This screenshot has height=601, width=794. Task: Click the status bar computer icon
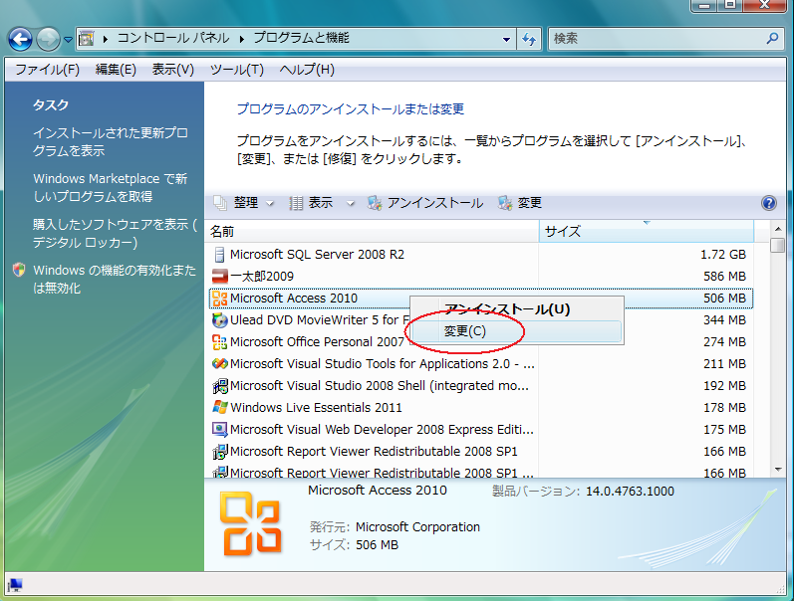(15, 585)
